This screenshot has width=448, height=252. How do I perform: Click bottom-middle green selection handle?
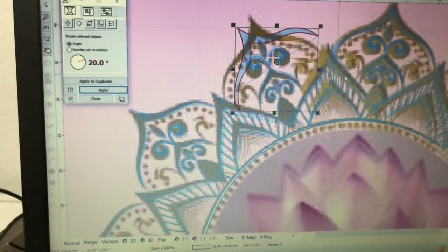[275, 113]
